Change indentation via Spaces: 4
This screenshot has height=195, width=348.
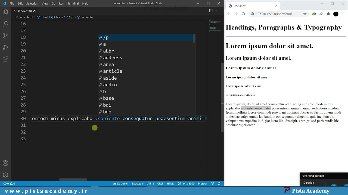(137, 184)
